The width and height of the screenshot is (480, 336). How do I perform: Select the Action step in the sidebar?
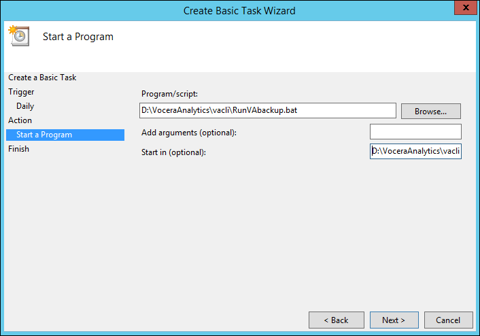tap(20, 120)
